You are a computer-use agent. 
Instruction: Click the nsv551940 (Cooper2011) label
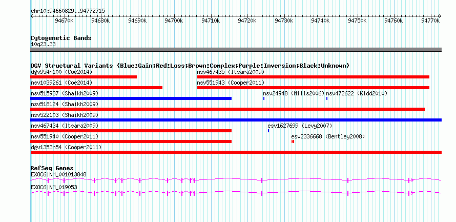tap(65, 136)
